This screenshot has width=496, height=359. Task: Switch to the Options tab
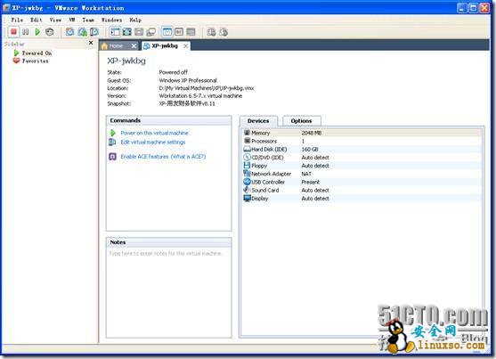(x=301, y=121)
